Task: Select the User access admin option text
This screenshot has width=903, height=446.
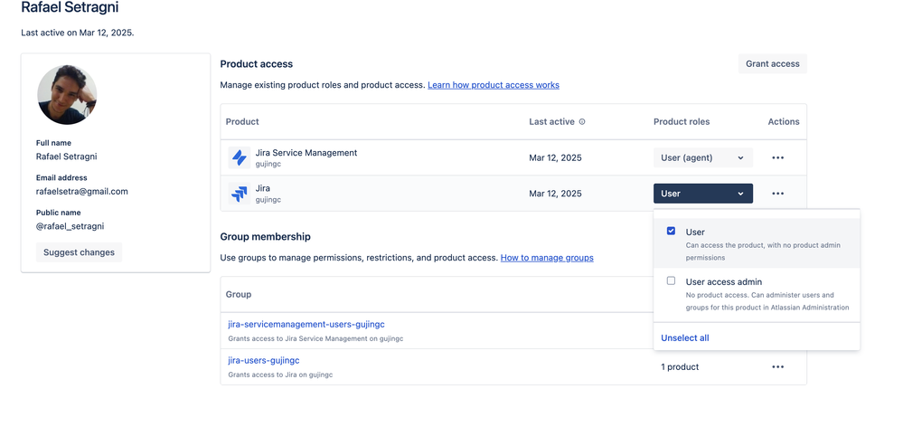Action: tap(724, 281)
